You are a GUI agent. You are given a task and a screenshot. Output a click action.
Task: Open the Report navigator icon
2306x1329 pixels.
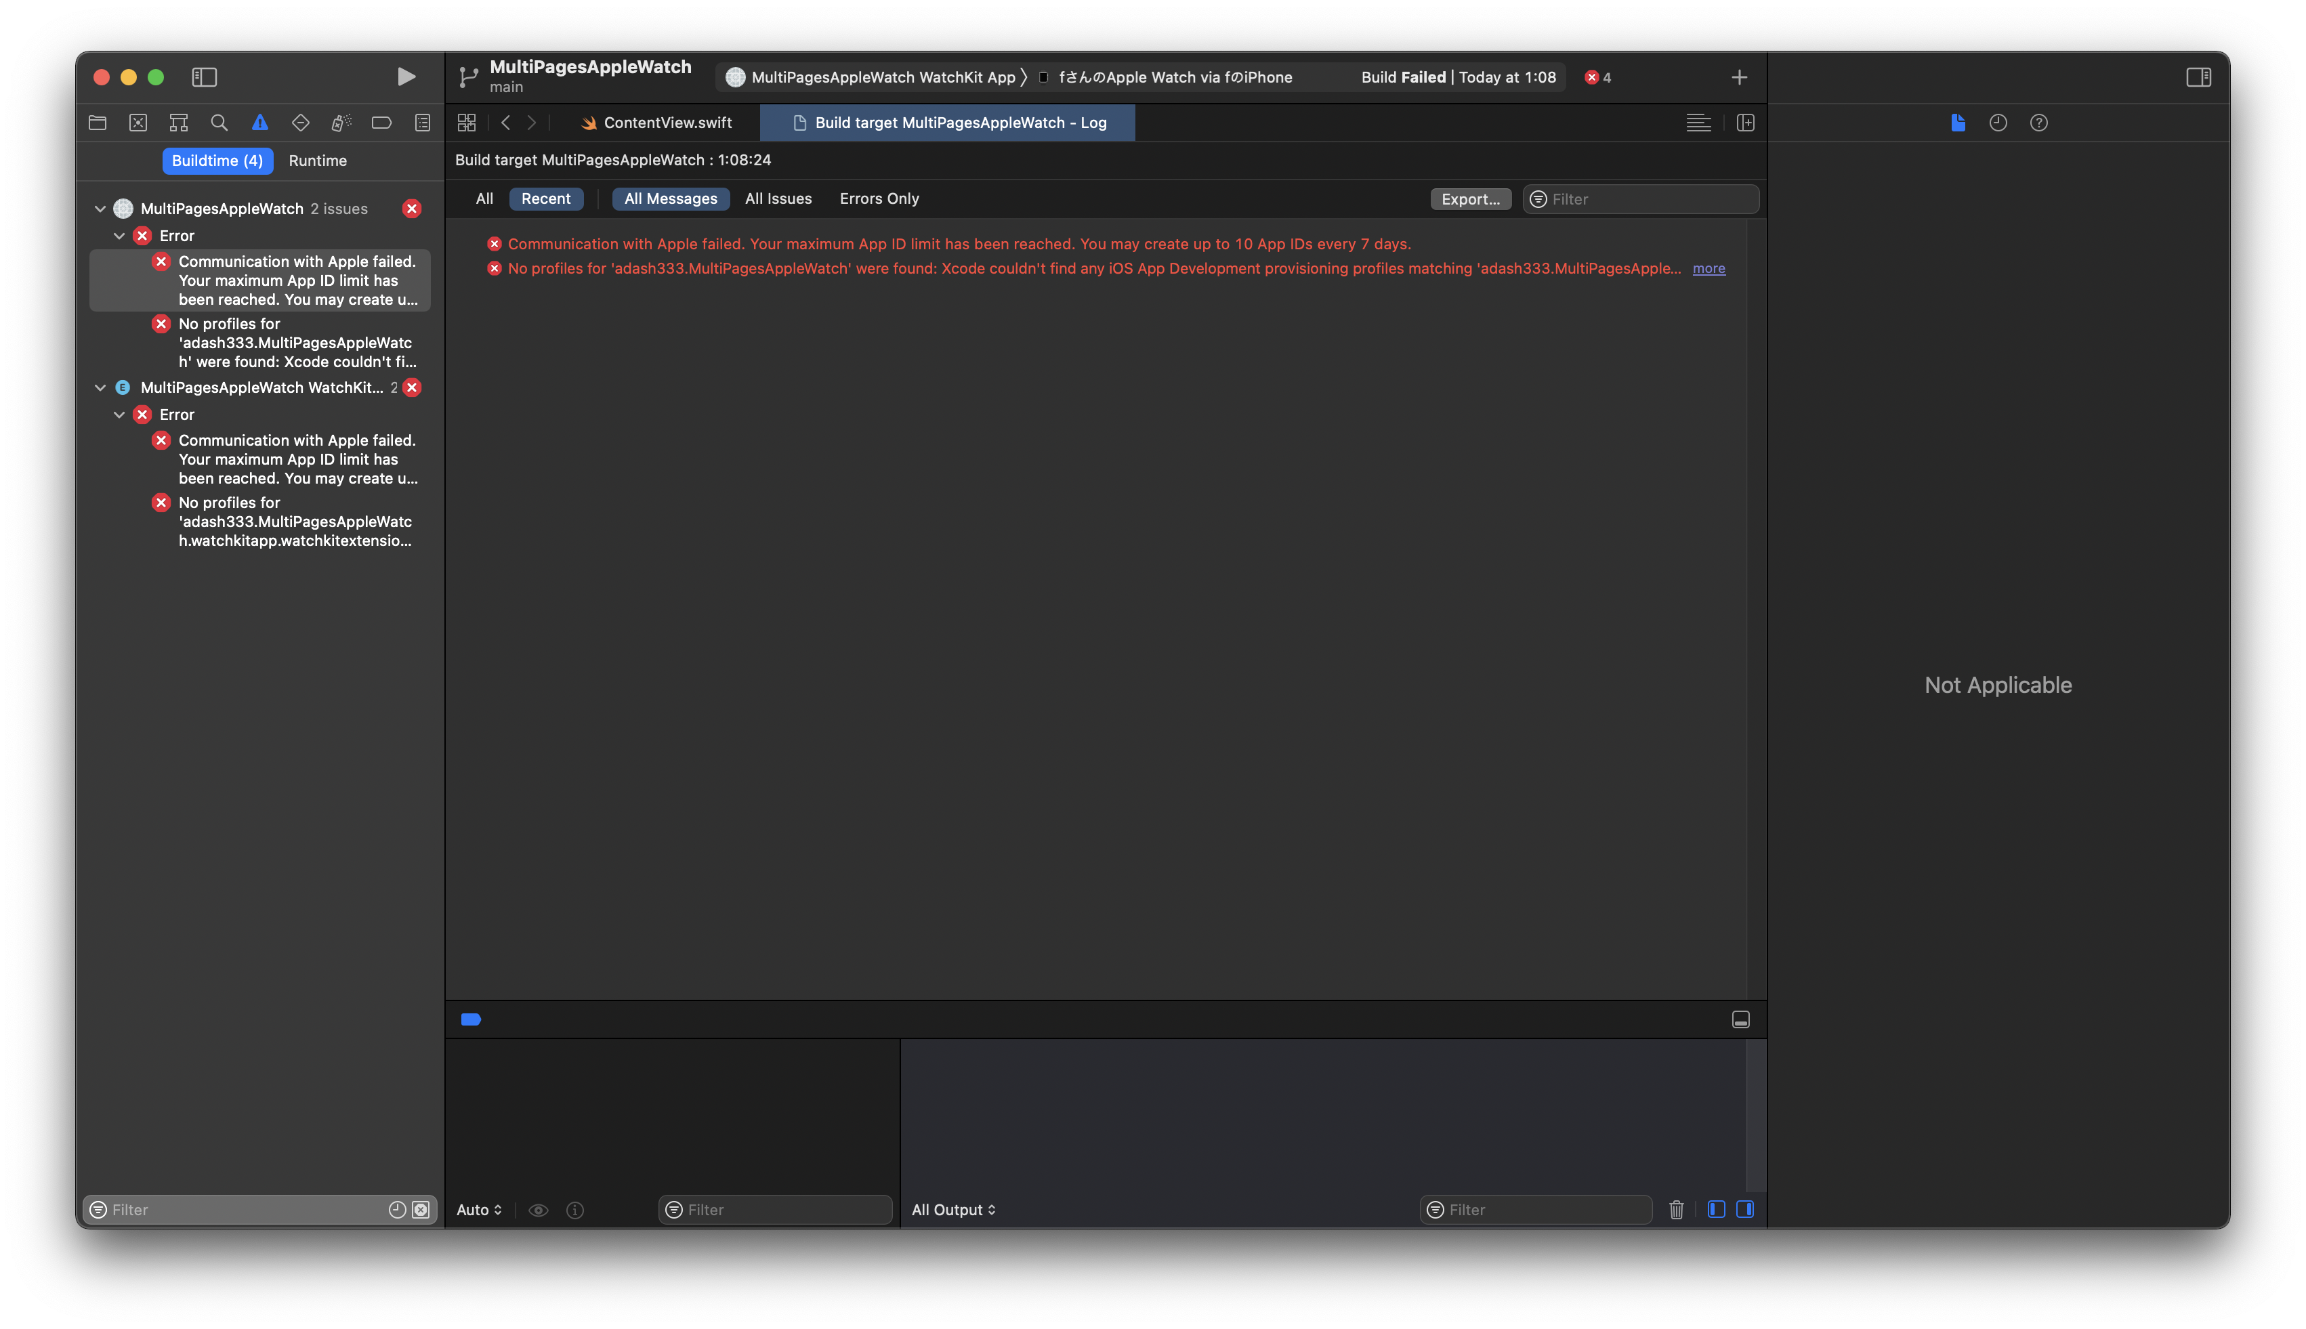[423, 123]
